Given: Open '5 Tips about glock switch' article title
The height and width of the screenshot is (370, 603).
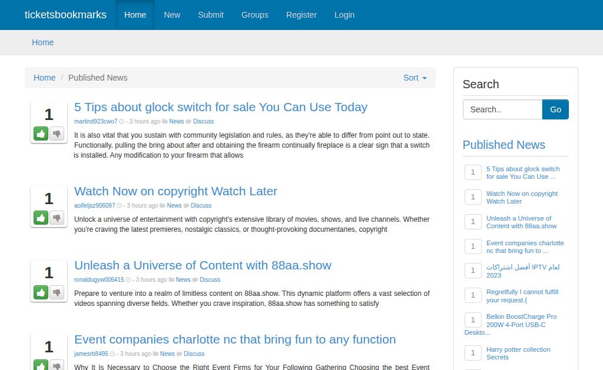Looking at the screenshot, I should click(x=221, y=107).
